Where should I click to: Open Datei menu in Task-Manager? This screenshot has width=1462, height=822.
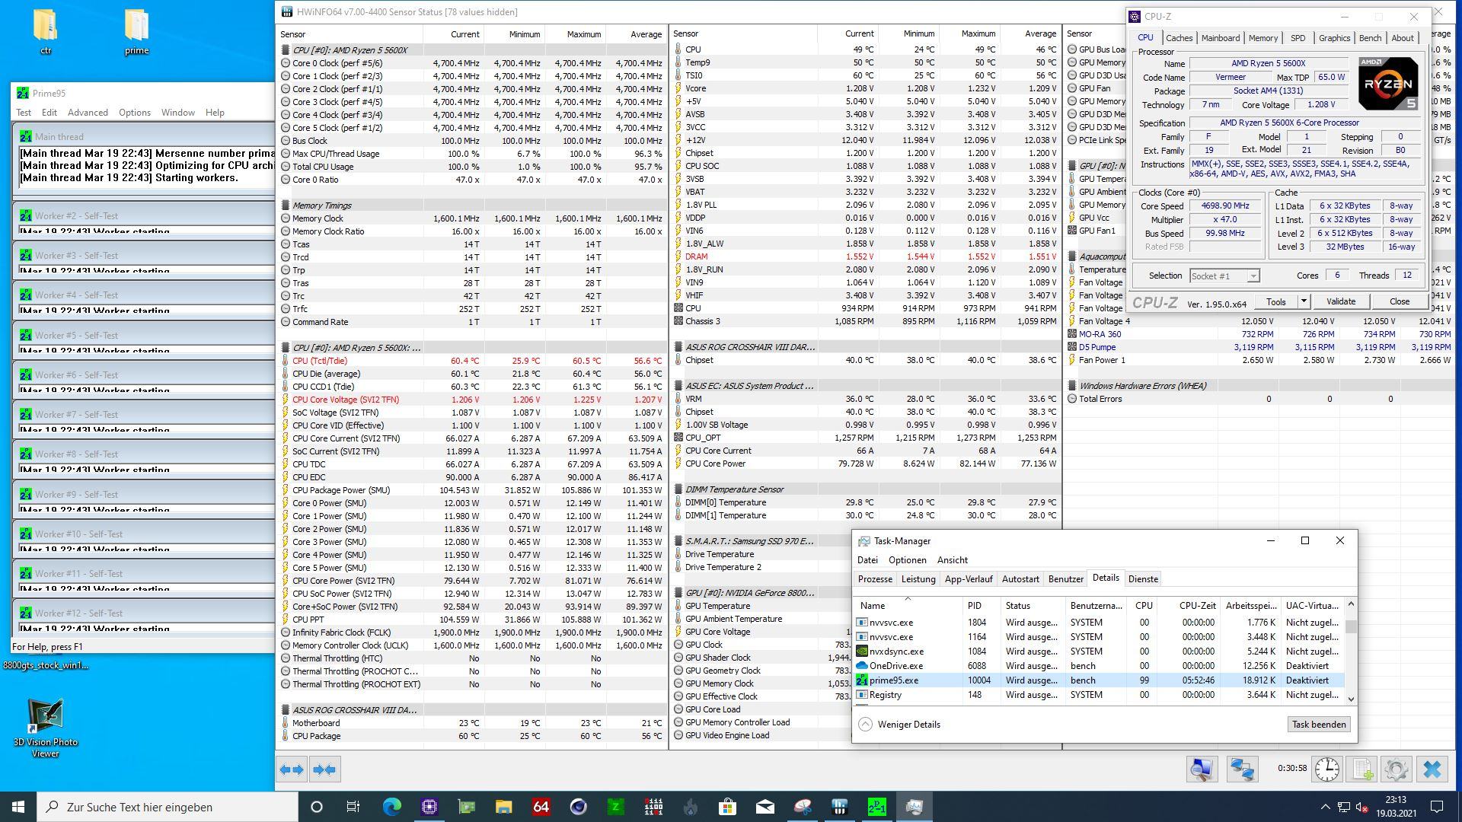point(867,559)
